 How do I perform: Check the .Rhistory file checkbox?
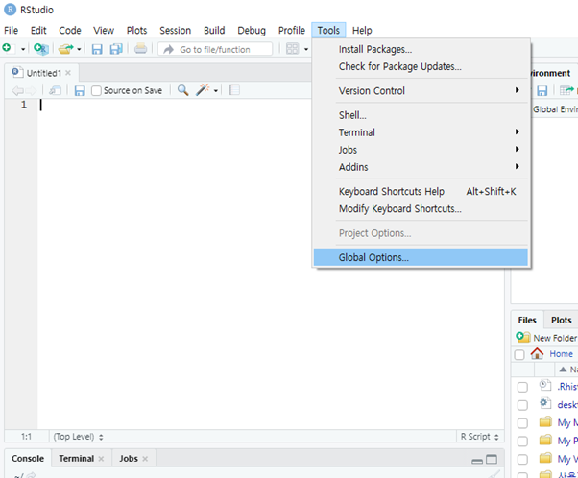(522, 387)
